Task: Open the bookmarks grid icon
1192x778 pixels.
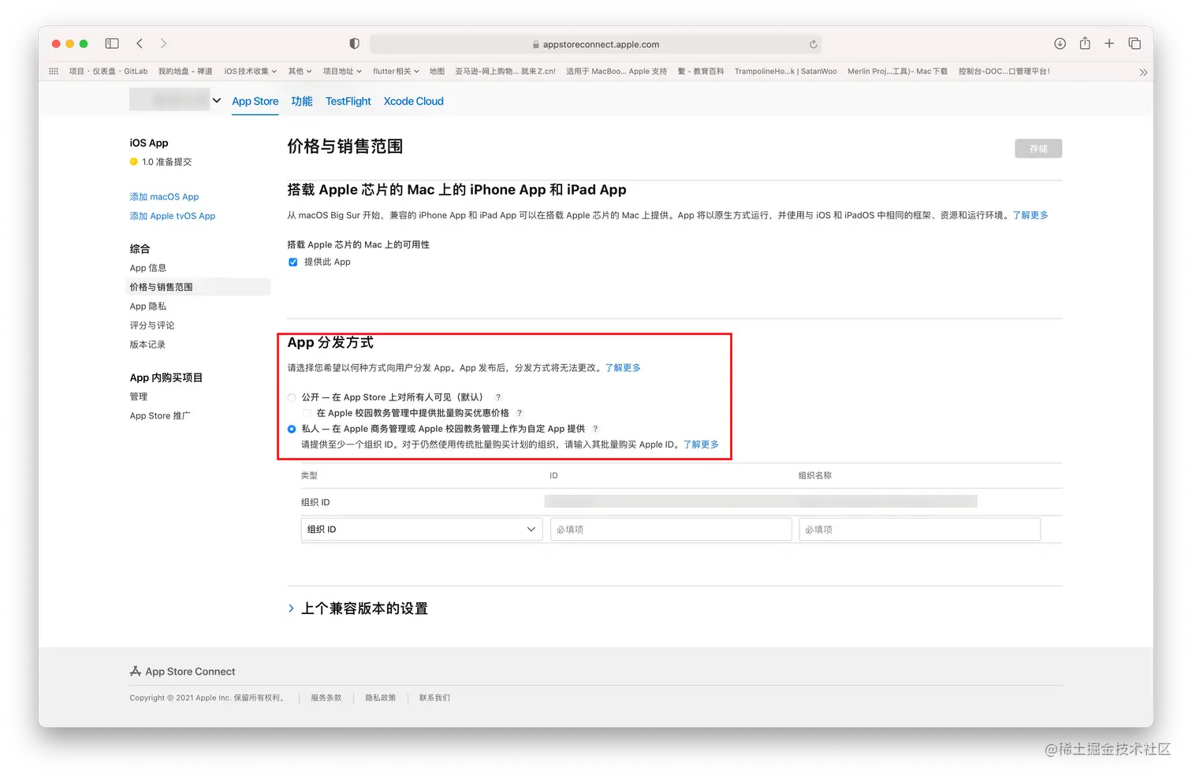Action: [x=54, y=71]
